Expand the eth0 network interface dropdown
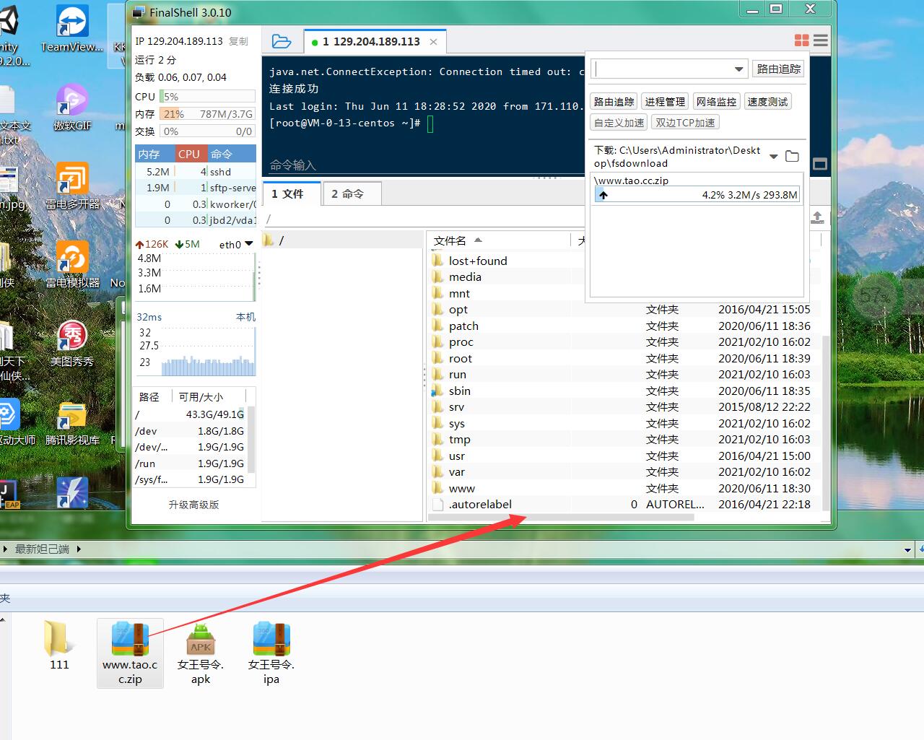Screen dimensions: 924x740 pyautogui.click(x=249, y=244)
